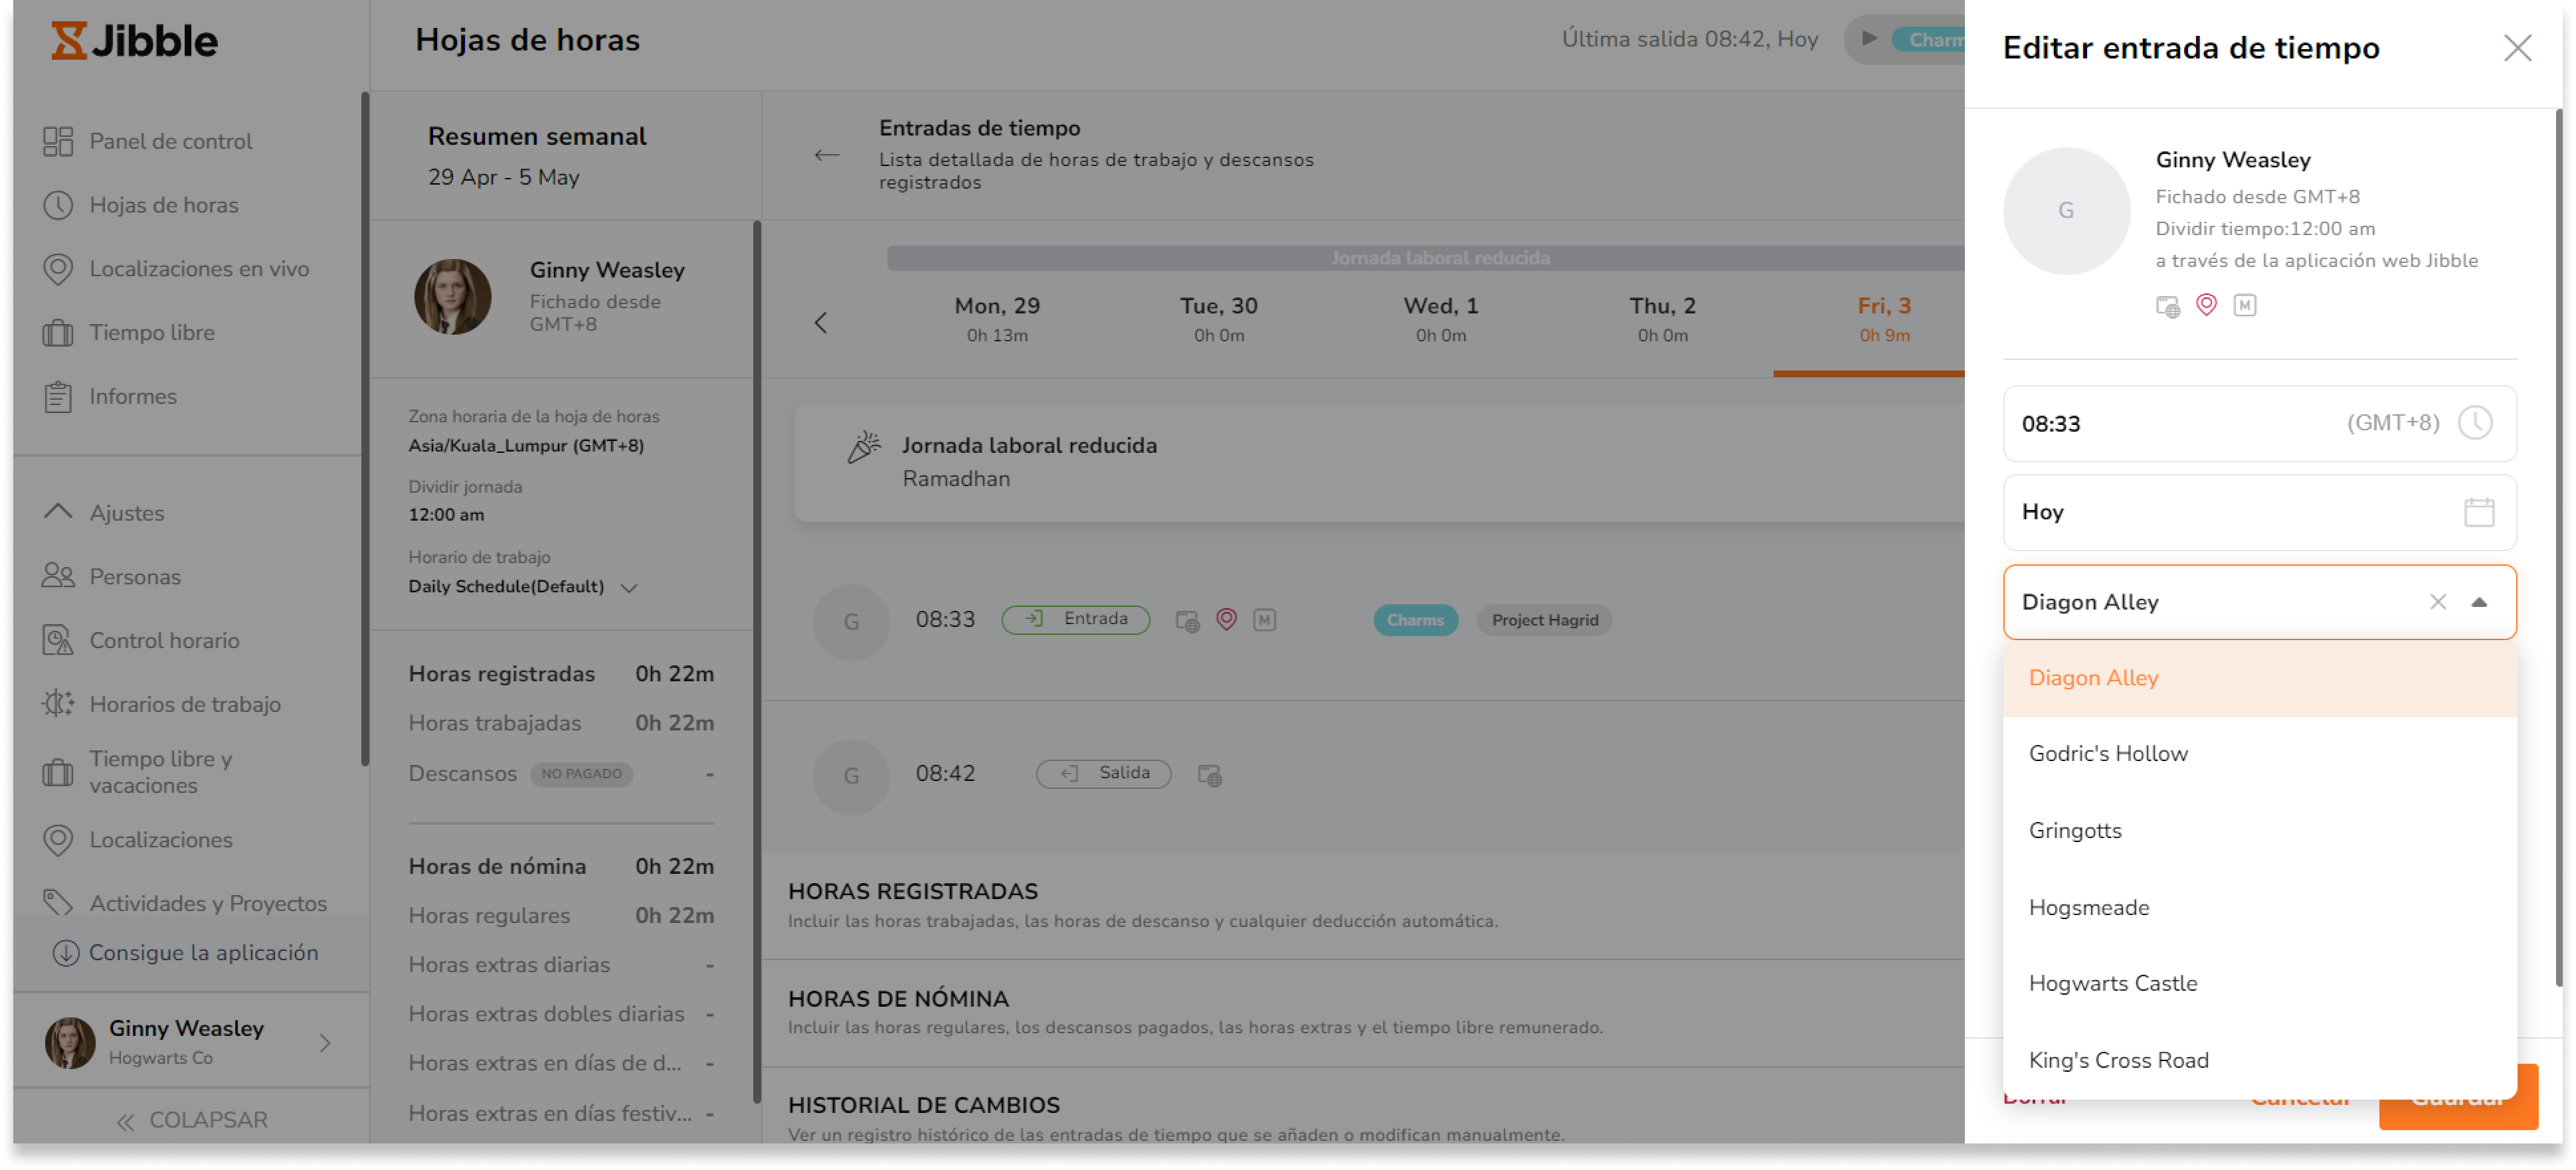Image resolution: width=2576 pixels, height=1170 pixels.
Task: Click the play button in top timer
Action: pyautogui.click(x=1868, y=39)
